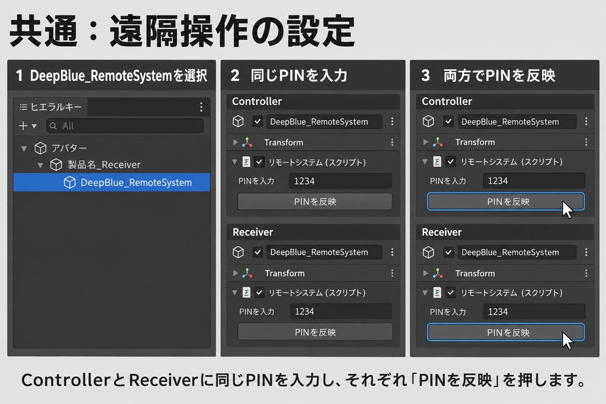Click the Transform axes icon in step 2 Controller
The width and height of the screenshot is (606, 404).
(247, 142)
